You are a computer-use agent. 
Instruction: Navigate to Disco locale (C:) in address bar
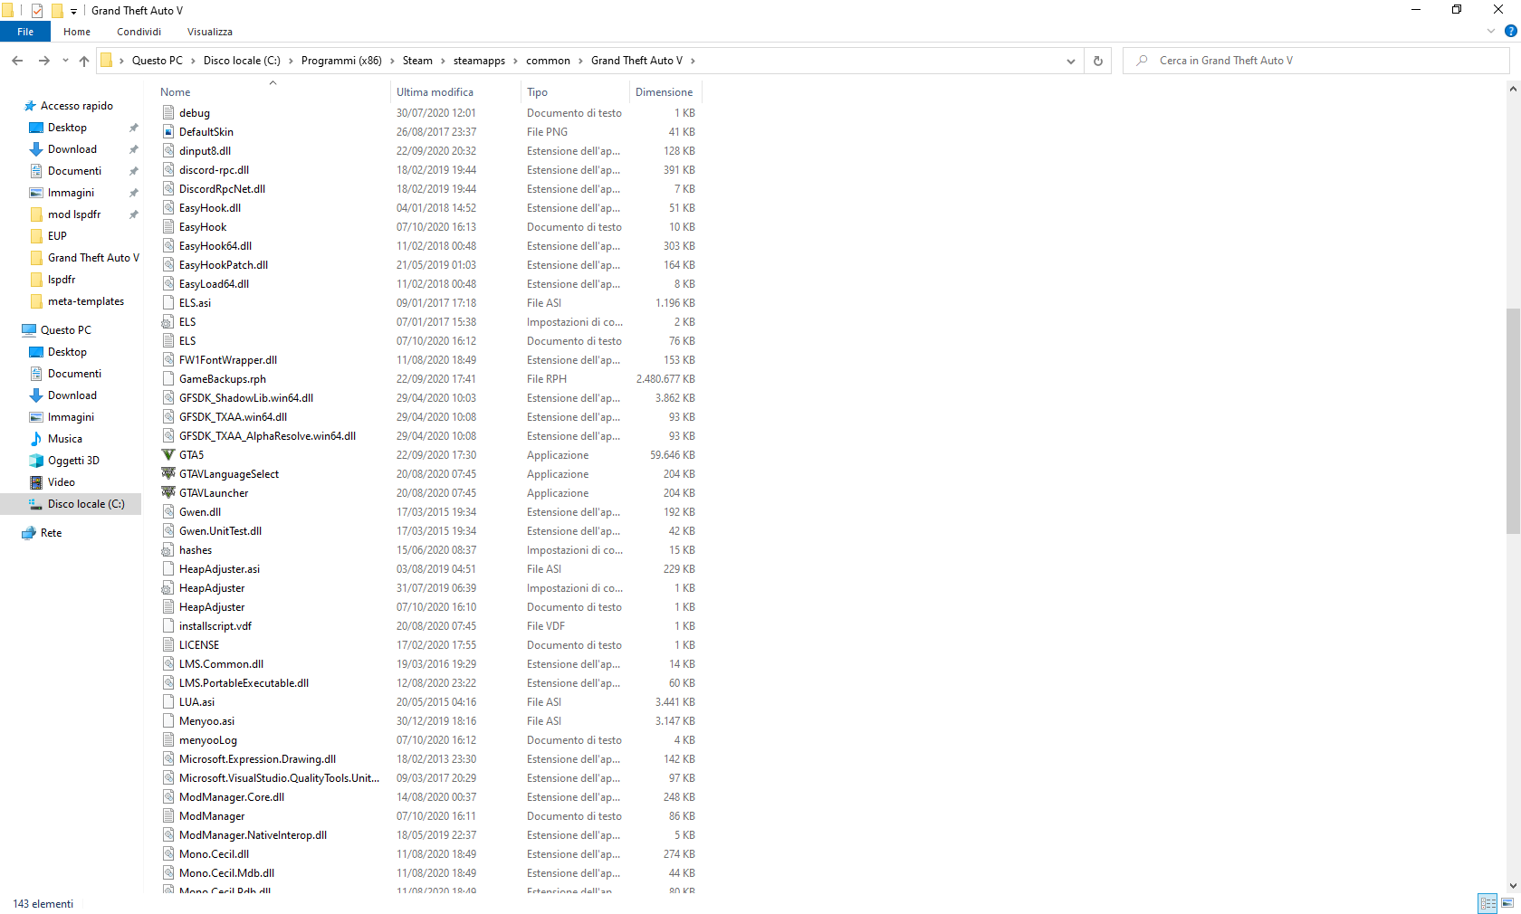(242, 61)
